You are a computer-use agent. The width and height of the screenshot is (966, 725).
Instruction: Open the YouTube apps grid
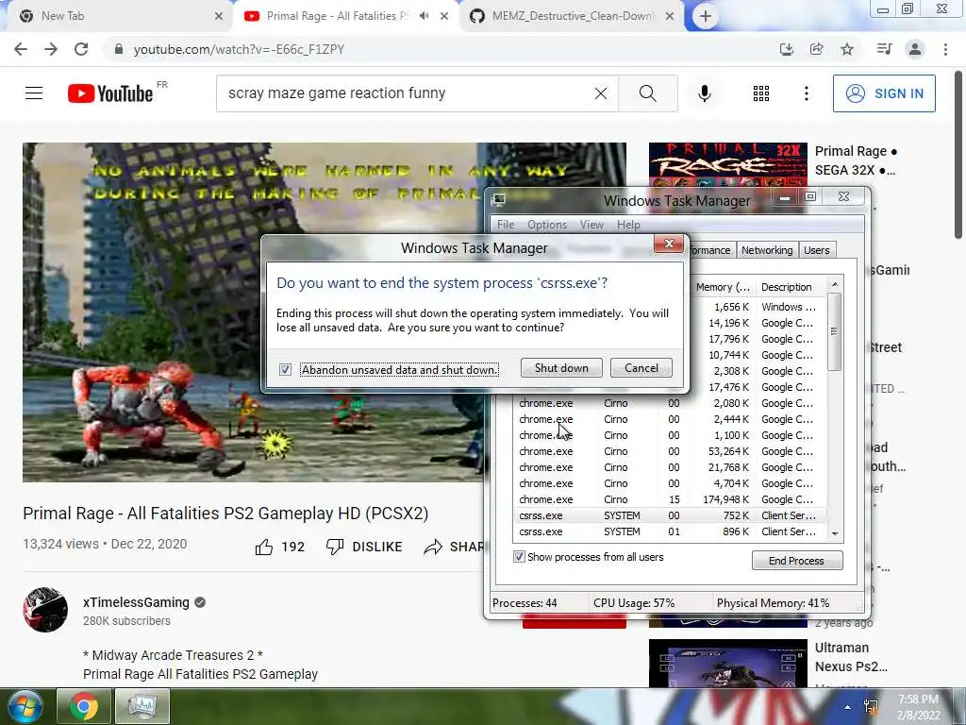(x=761, y=93)
